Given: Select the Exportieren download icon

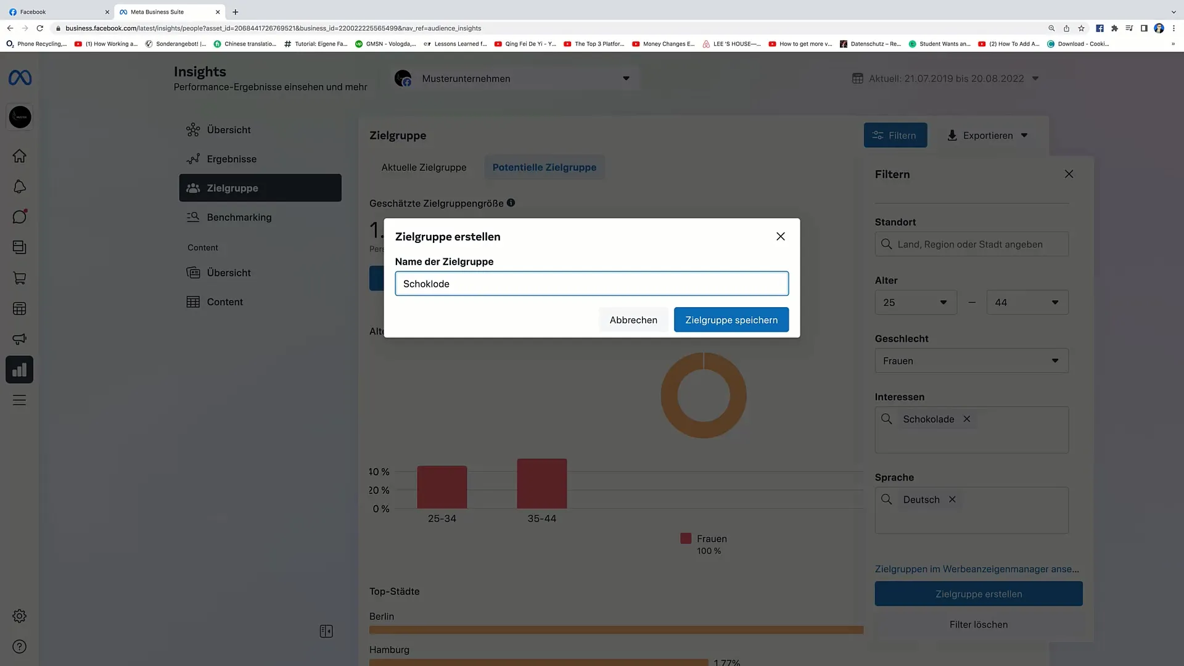Looking at the screenshot, I should tap(952, 135).
